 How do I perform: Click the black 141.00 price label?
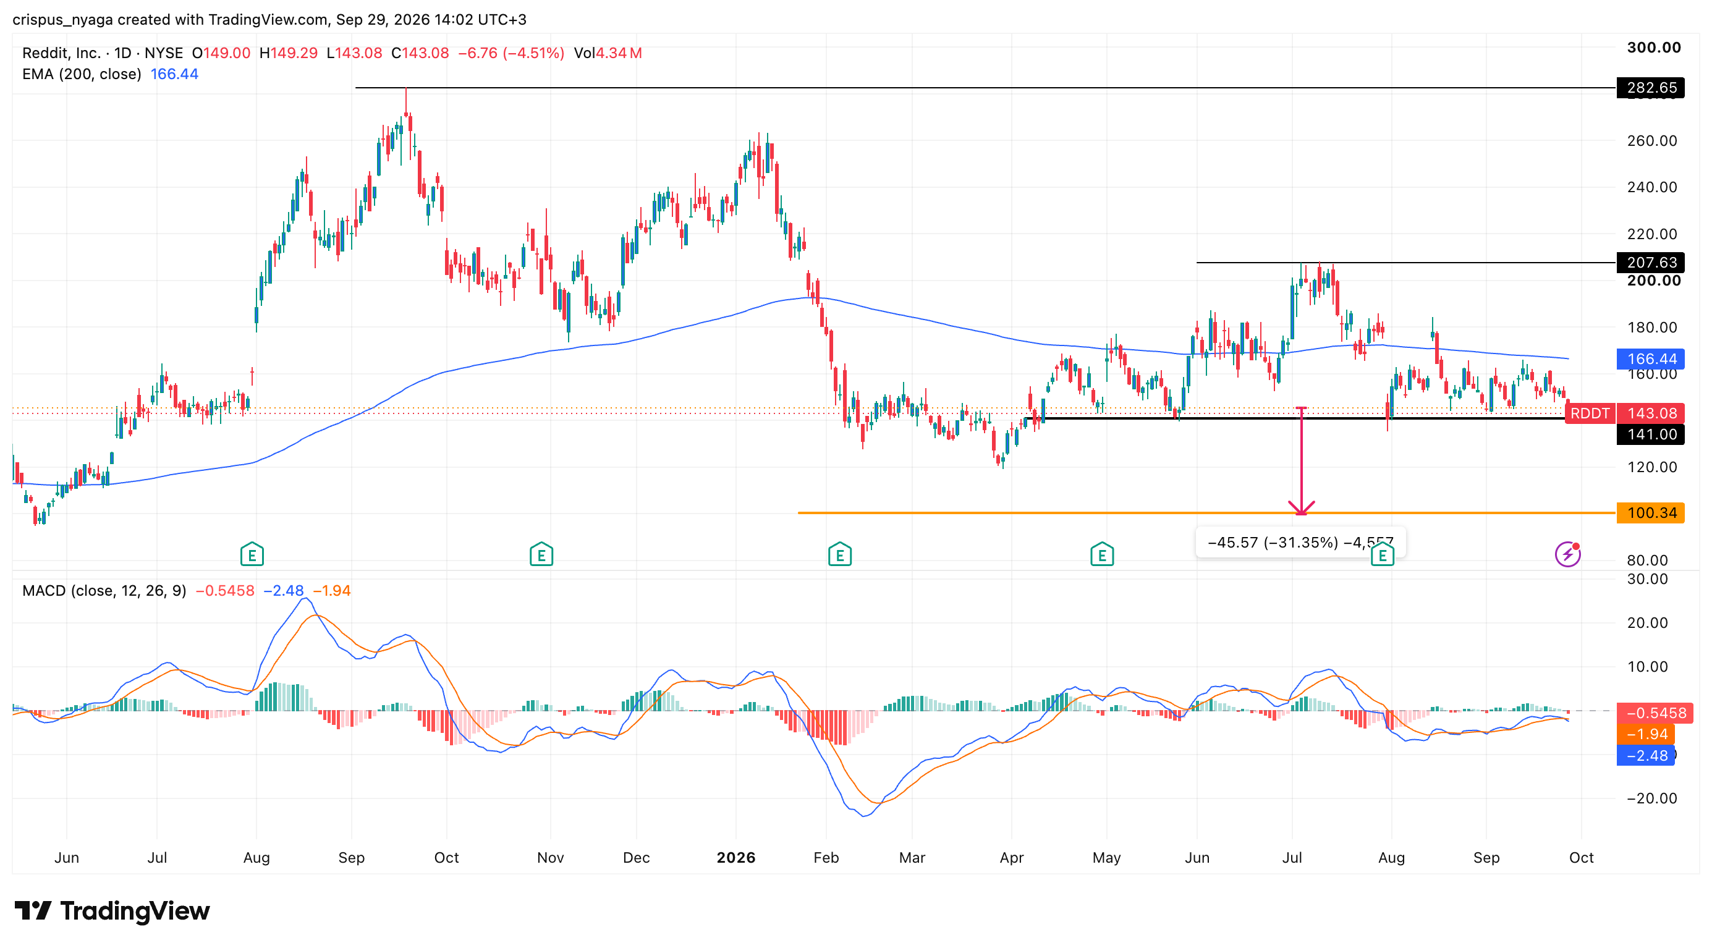coord(1651,434)
